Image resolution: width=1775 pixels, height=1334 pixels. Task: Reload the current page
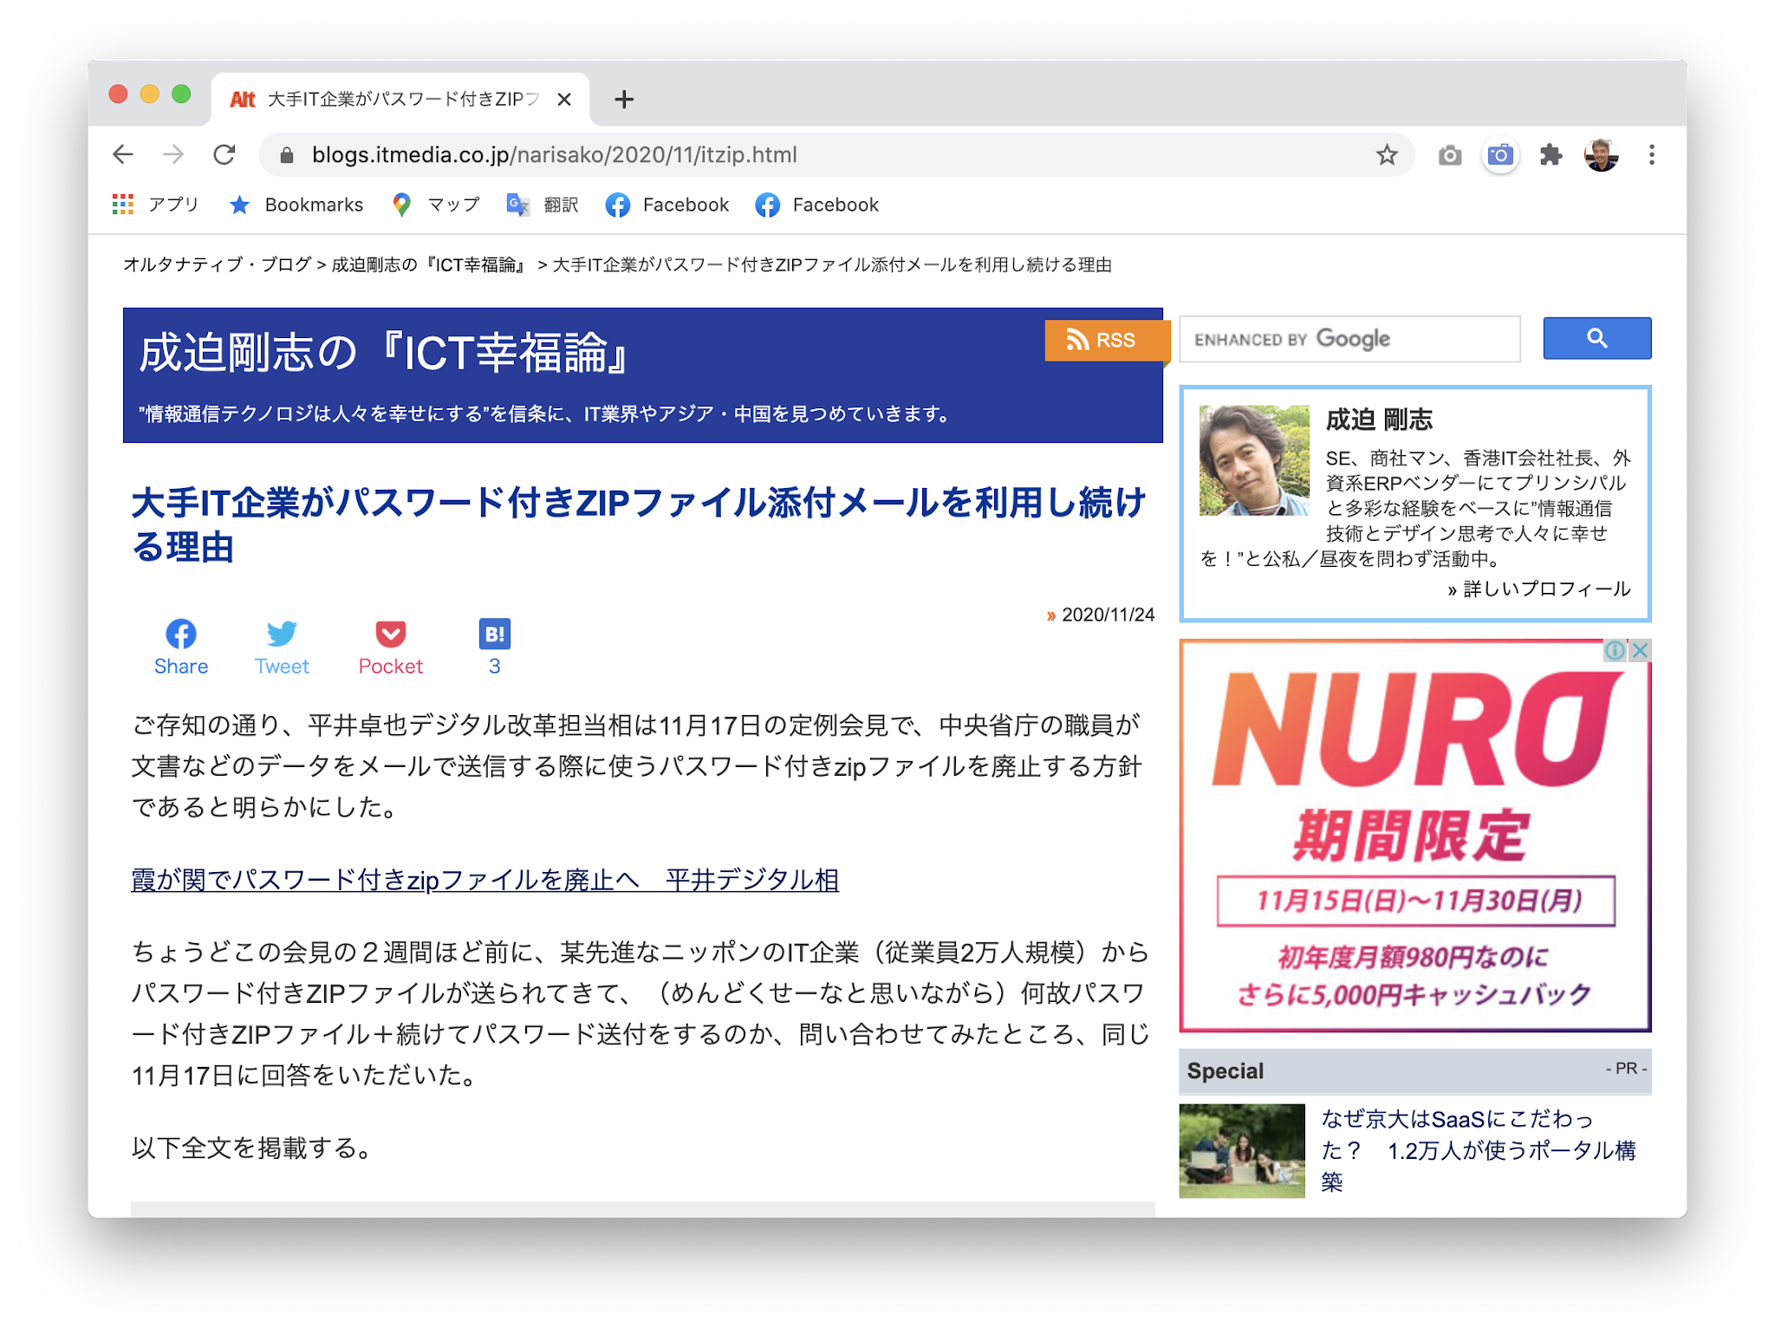224,154
